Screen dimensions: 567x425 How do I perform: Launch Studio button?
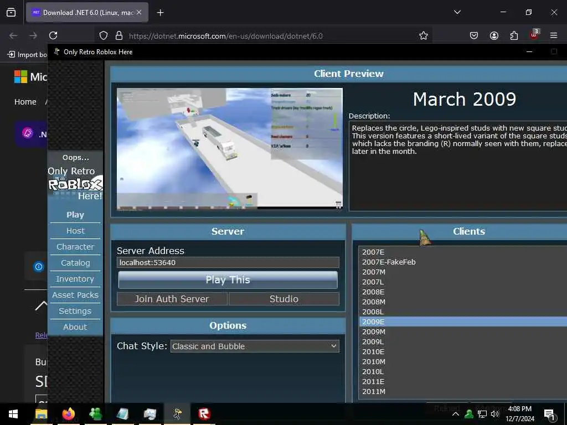[284, 299]
